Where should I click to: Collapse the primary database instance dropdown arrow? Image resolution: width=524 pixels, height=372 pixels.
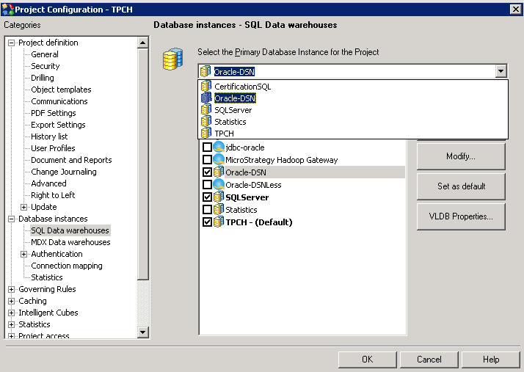click(501, 71)
